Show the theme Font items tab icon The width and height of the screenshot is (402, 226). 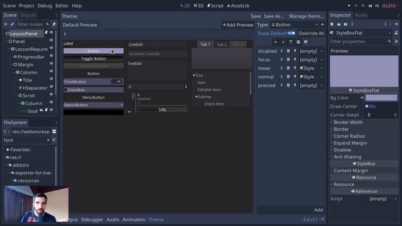291,42
